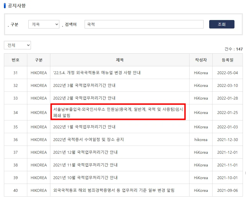The height and width of the screenshot is (200, 246).
Task: Click row number 36
Action: [x=15, y=140]
